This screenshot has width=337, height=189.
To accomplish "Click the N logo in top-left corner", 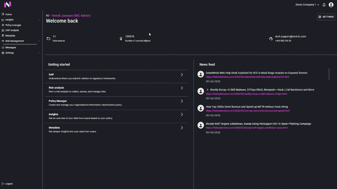I will tap(8, 4).
